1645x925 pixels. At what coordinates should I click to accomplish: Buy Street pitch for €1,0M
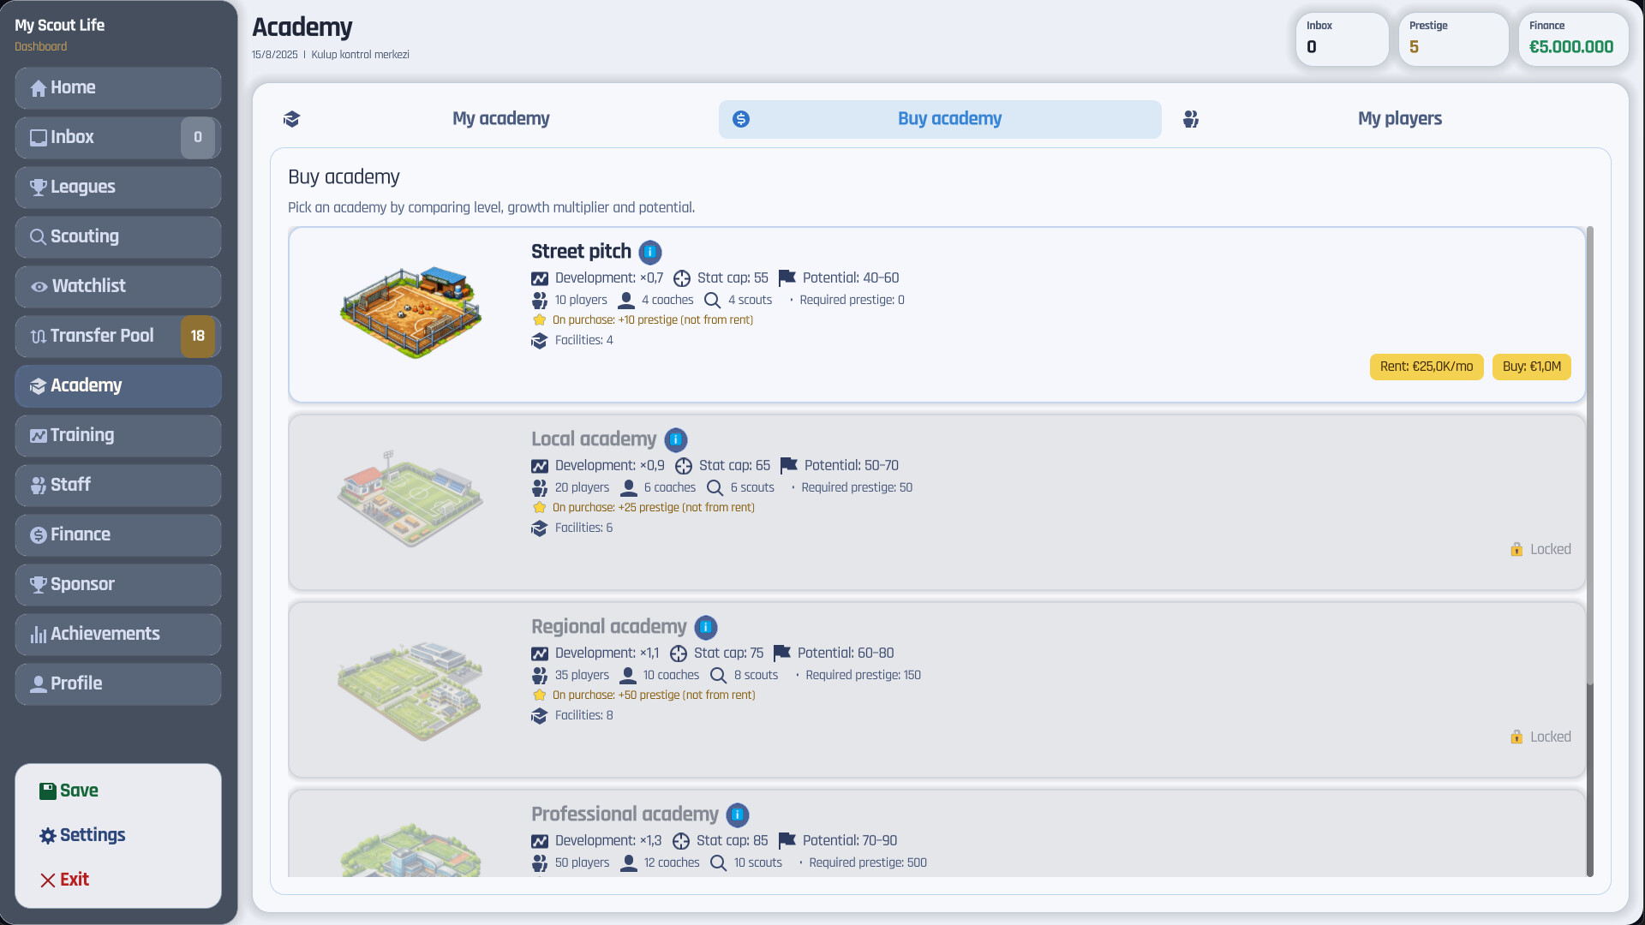pyautogui.click(x=1531, y=367)
